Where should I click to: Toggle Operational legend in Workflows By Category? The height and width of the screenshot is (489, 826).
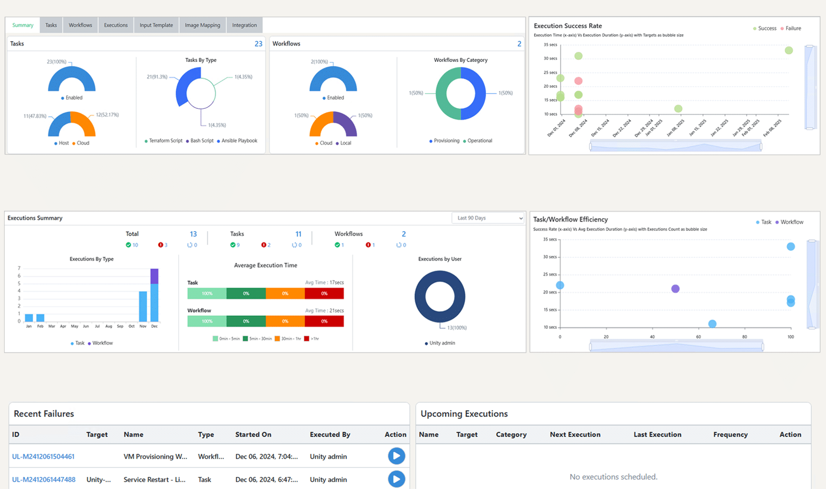[x=476, y=141]
